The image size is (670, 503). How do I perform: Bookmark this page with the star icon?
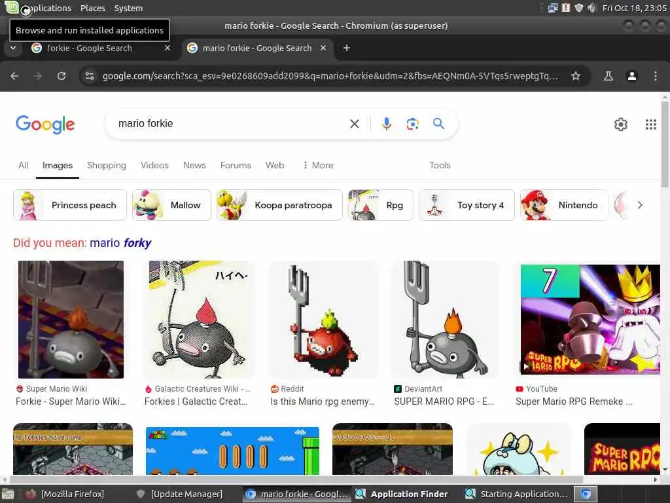(576, 76)
